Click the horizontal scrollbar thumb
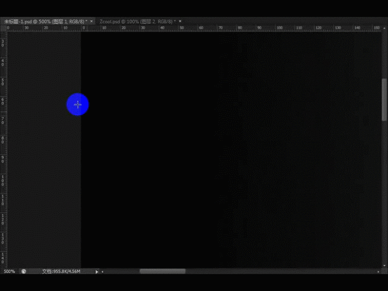Image resolution: width=388 pixels, height=291 pixels. click(162, 272)
